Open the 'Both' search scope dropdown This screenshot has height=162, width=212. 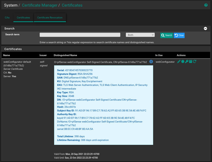[x=140, y=35]
